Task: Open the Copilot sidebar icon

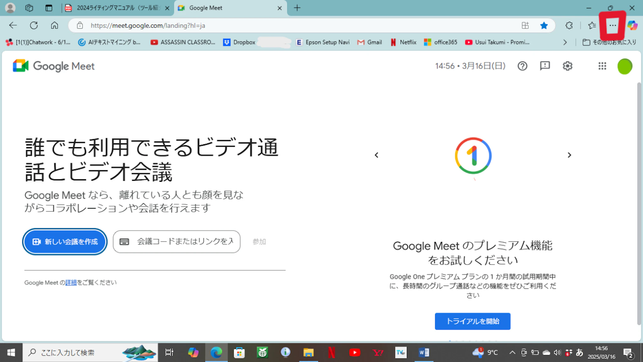Action: coord(632,25)
